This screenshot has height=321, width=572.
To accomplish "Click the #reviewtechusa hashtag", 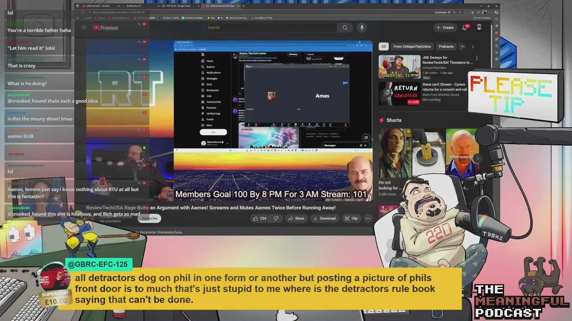I will pos(170,232).
